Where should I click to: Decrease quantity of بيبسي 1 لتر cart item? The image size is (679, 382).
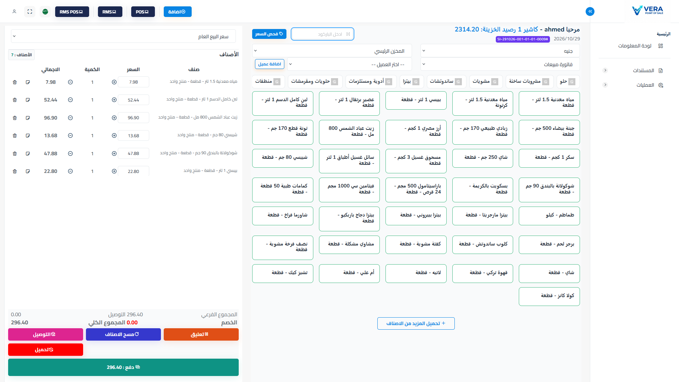click(x=70, y=171)
